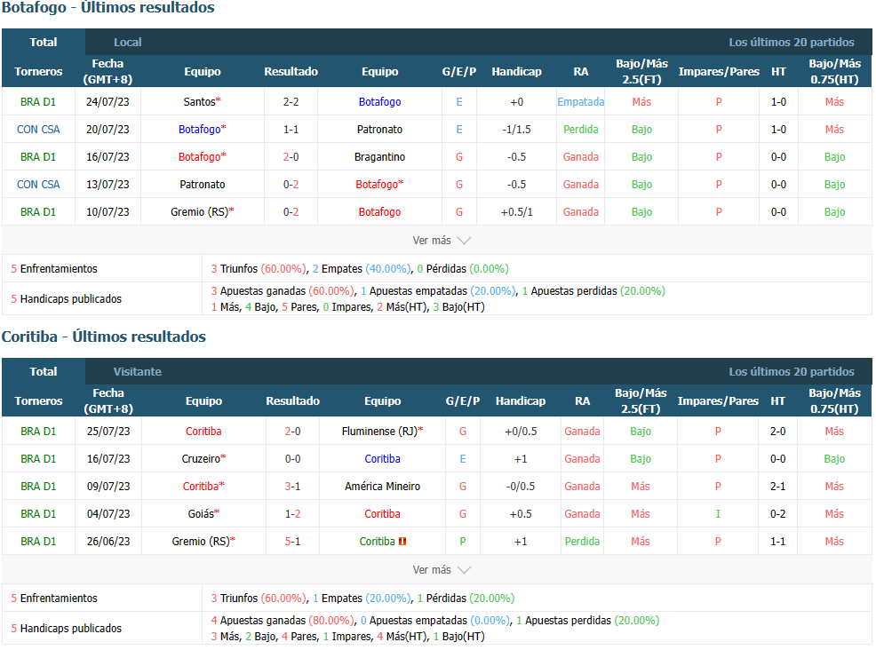Open Coritiba's 'Los últimos 20 partidos' filter

point(791,372)
